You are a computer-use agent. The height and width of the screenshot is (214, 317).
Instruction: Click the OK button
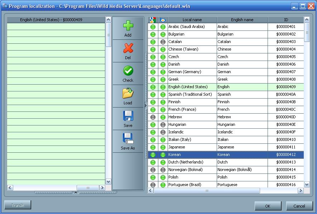coord(268,206)
